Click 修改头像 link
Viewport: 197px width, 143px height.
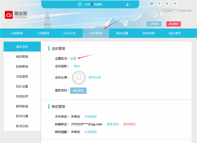click(x=95, y=77)
